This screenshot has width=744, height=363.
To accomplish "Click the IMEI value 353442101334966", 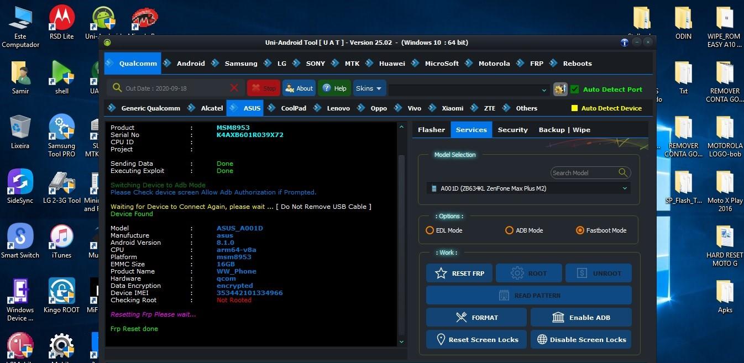I will (250, 293).
